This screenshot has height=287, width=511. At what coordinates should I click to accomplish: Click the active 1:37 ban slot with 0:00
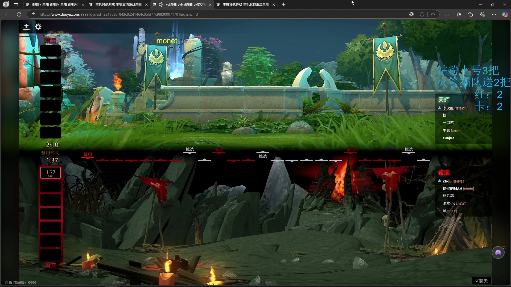[51, 173]
